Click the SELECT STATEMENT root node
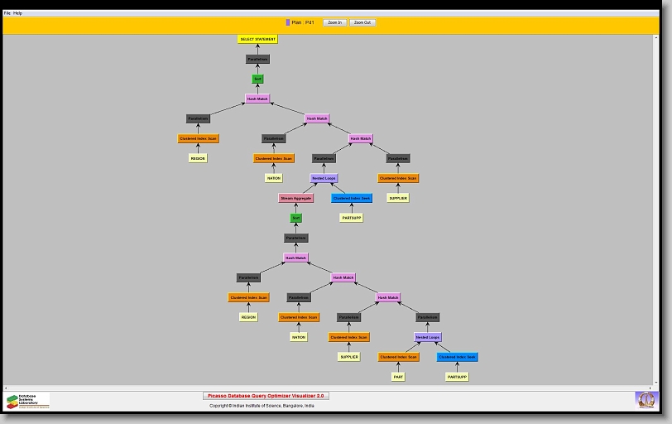This screenshot has width=672, height=424. pyautogui.click(x=257, y=39)
